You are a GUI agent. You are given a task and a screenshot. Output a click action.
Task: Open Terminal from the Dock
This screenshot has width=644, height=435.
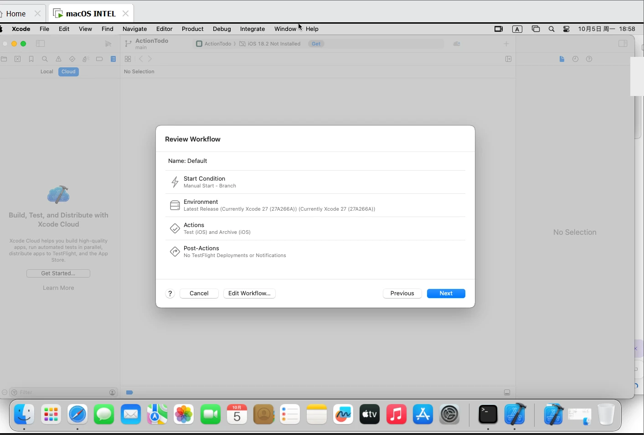click(488, 415)
